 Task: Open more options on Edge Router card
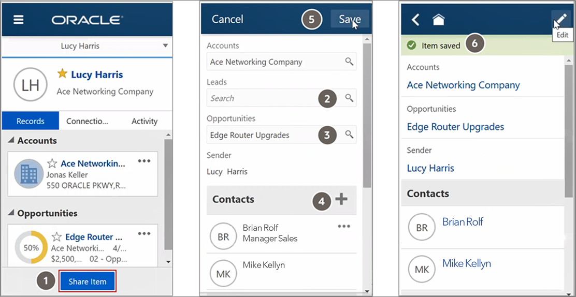(144, 233)
